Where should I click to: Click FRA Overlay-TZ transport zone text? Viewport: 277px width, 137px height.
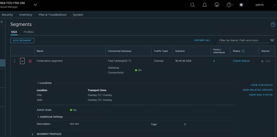pyautogui.click(x=100, y=95)
